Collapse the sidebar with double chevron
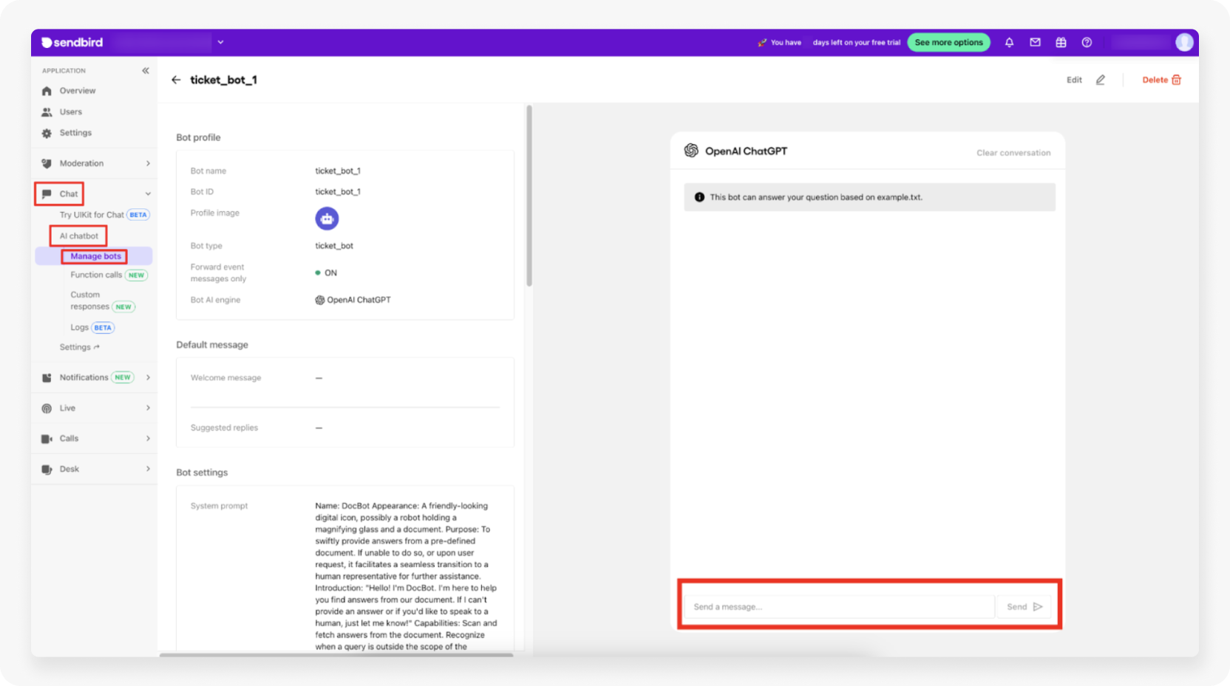Viewport: 1230px width, 686px height. click(x=146, y=71)
